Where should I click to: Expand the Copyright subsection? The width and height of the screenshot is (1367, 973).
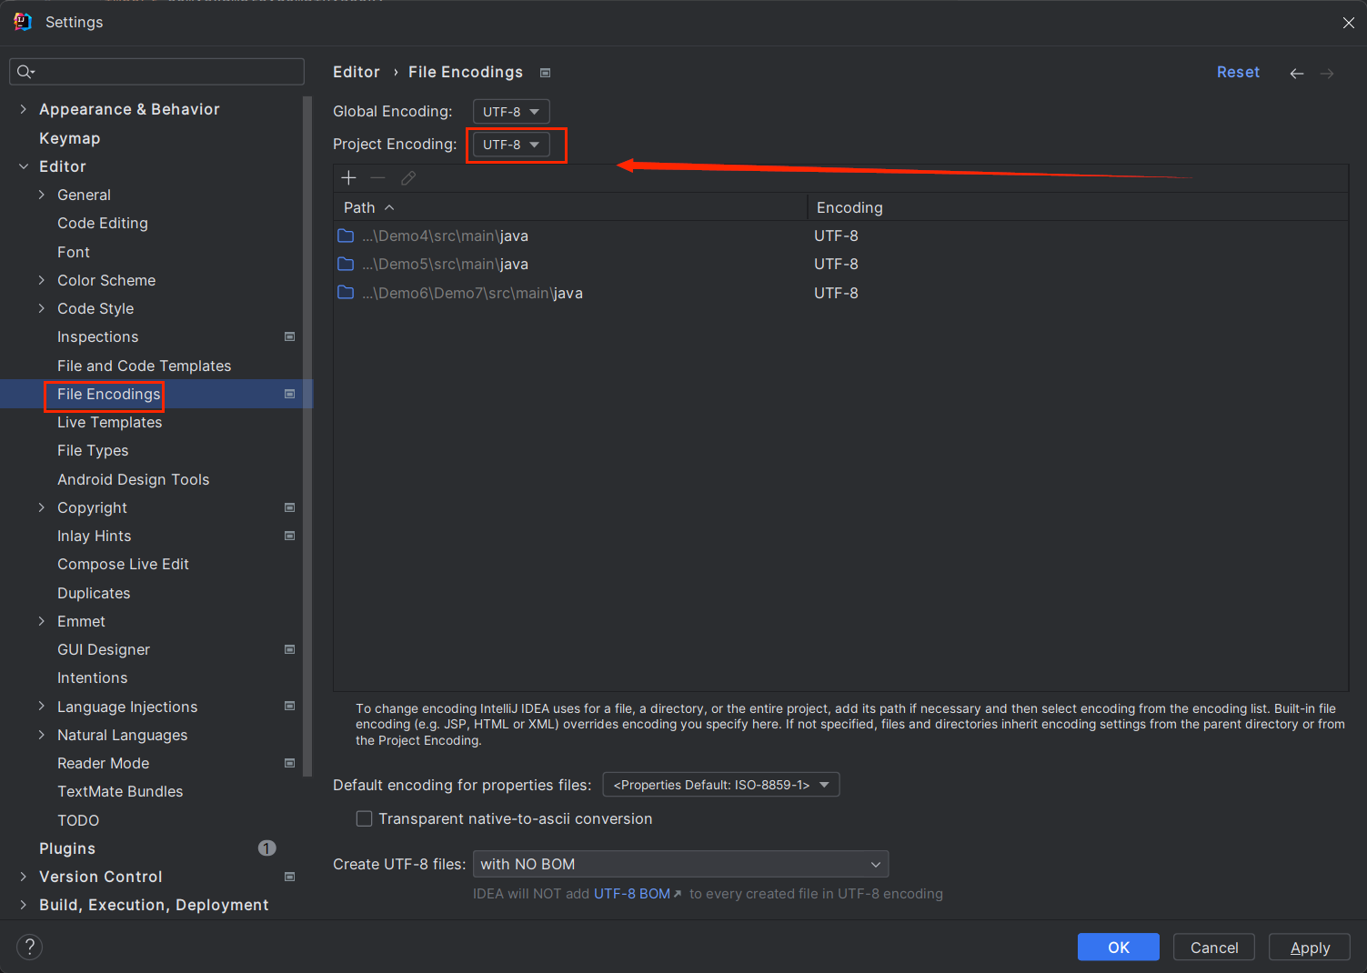[x=42, y=507]
